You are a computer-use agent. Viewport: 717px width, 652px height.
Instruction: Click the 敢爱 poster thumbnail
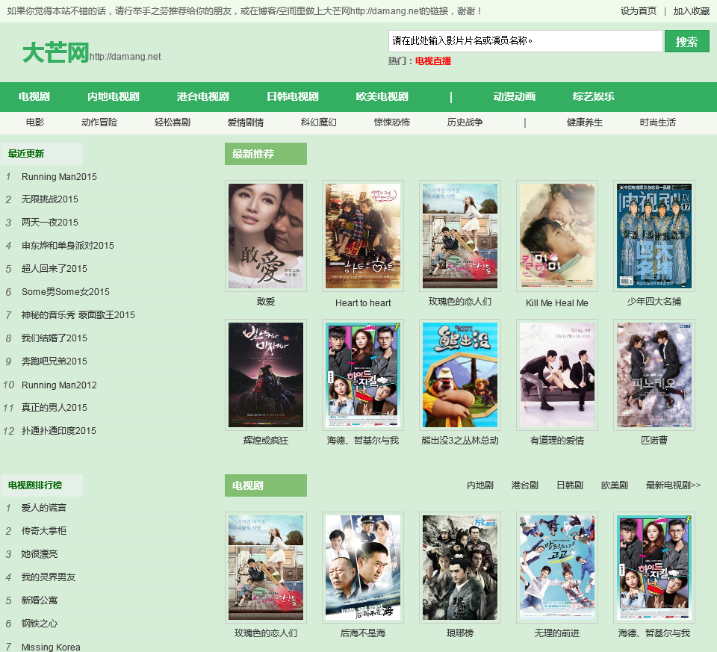coord(266,236)
